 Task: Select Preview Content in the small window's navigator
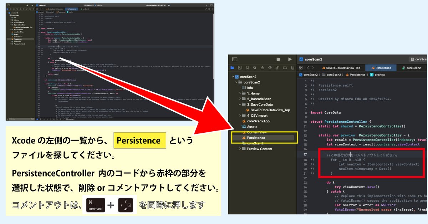coord(19,44)
